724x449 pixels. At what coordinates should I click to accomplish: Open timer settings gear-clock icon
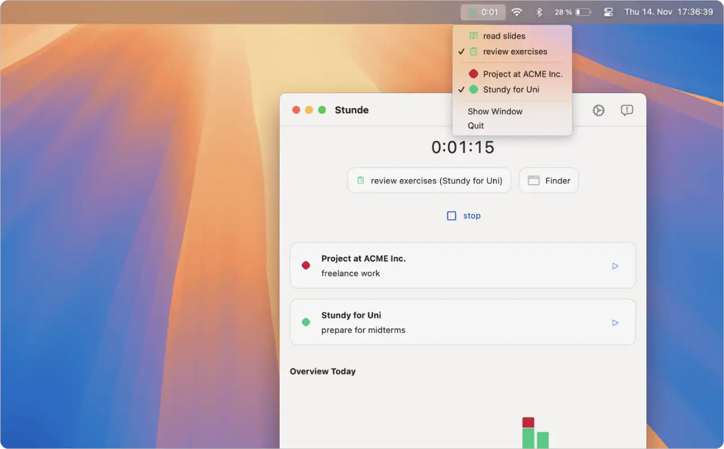tap(599, 111)
